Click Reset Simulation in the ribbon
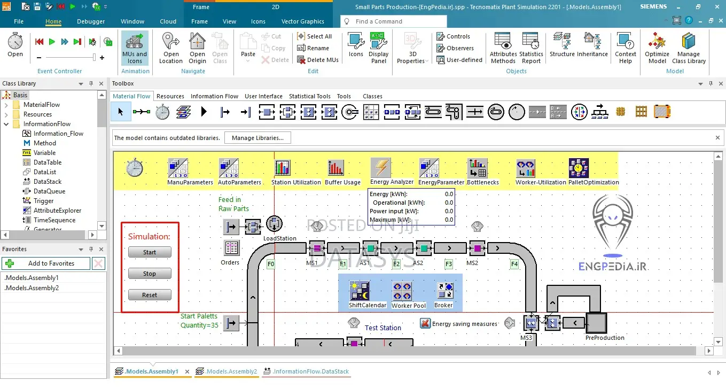Screen dimensions: 726x389 (x=39, y=42)
